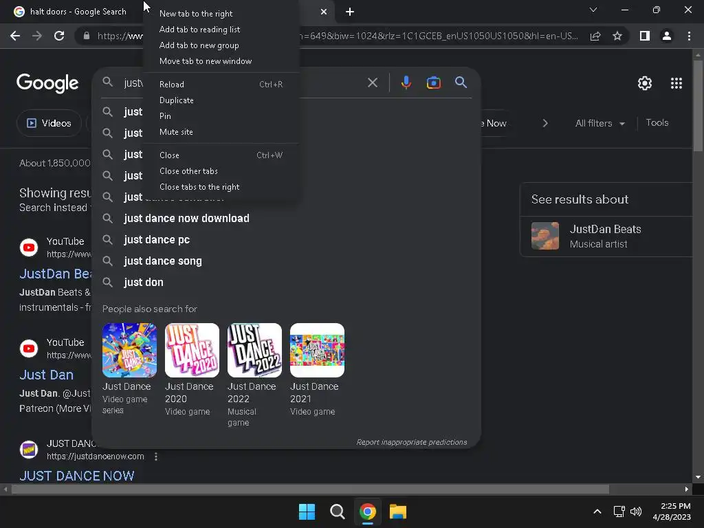The width and height of the screenshot is (704, 528).
Task: Open taskbar network icon
Action: [619, 511]
